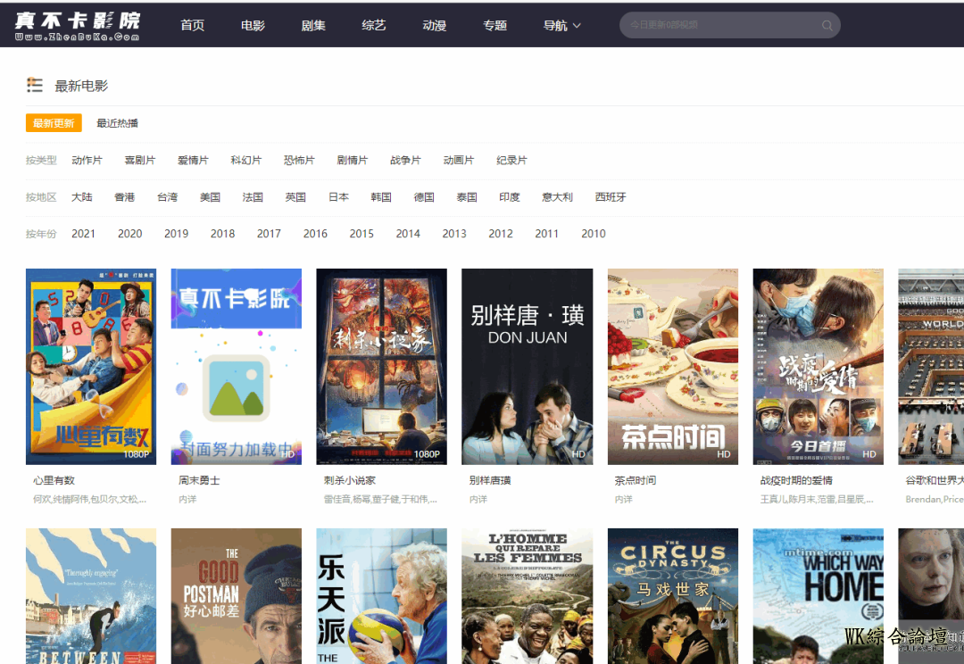This screenshot has height=664, width=964.
Task: Filter movies by year 2018
Action: click(x=222, y=234)
